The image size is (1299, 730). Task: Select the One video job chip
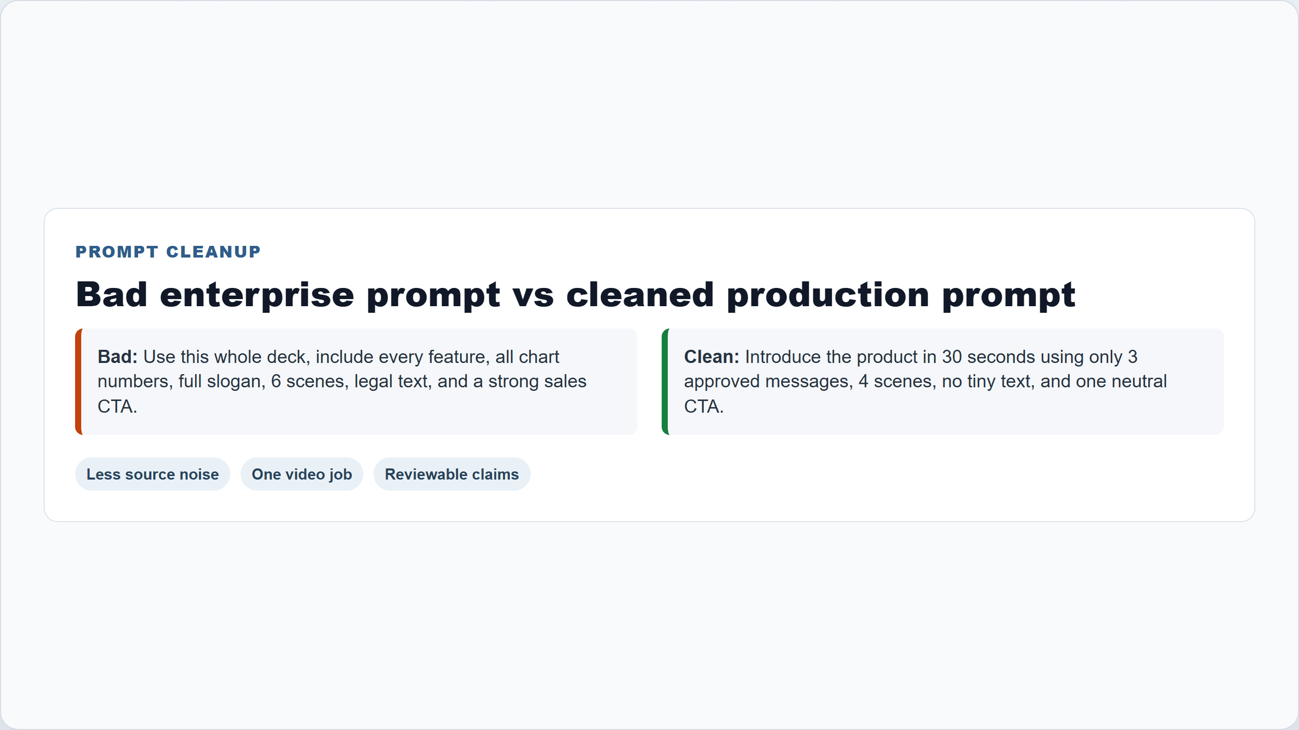point(302,474)
